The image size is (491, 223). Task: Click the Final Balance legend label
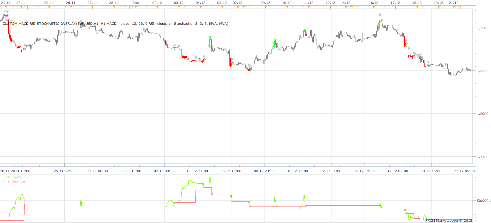coord(14,181)
